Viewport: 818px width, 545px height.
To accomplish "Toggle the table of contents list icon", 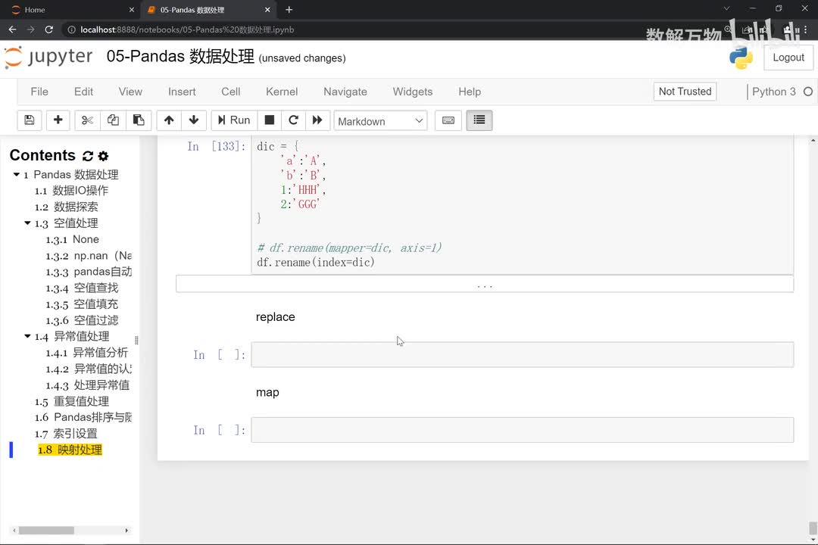I will (x=479, y=120).
